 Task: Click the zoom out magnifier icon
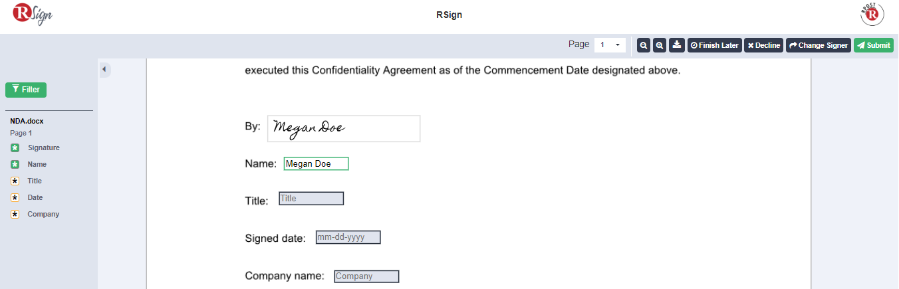(644, 45)
